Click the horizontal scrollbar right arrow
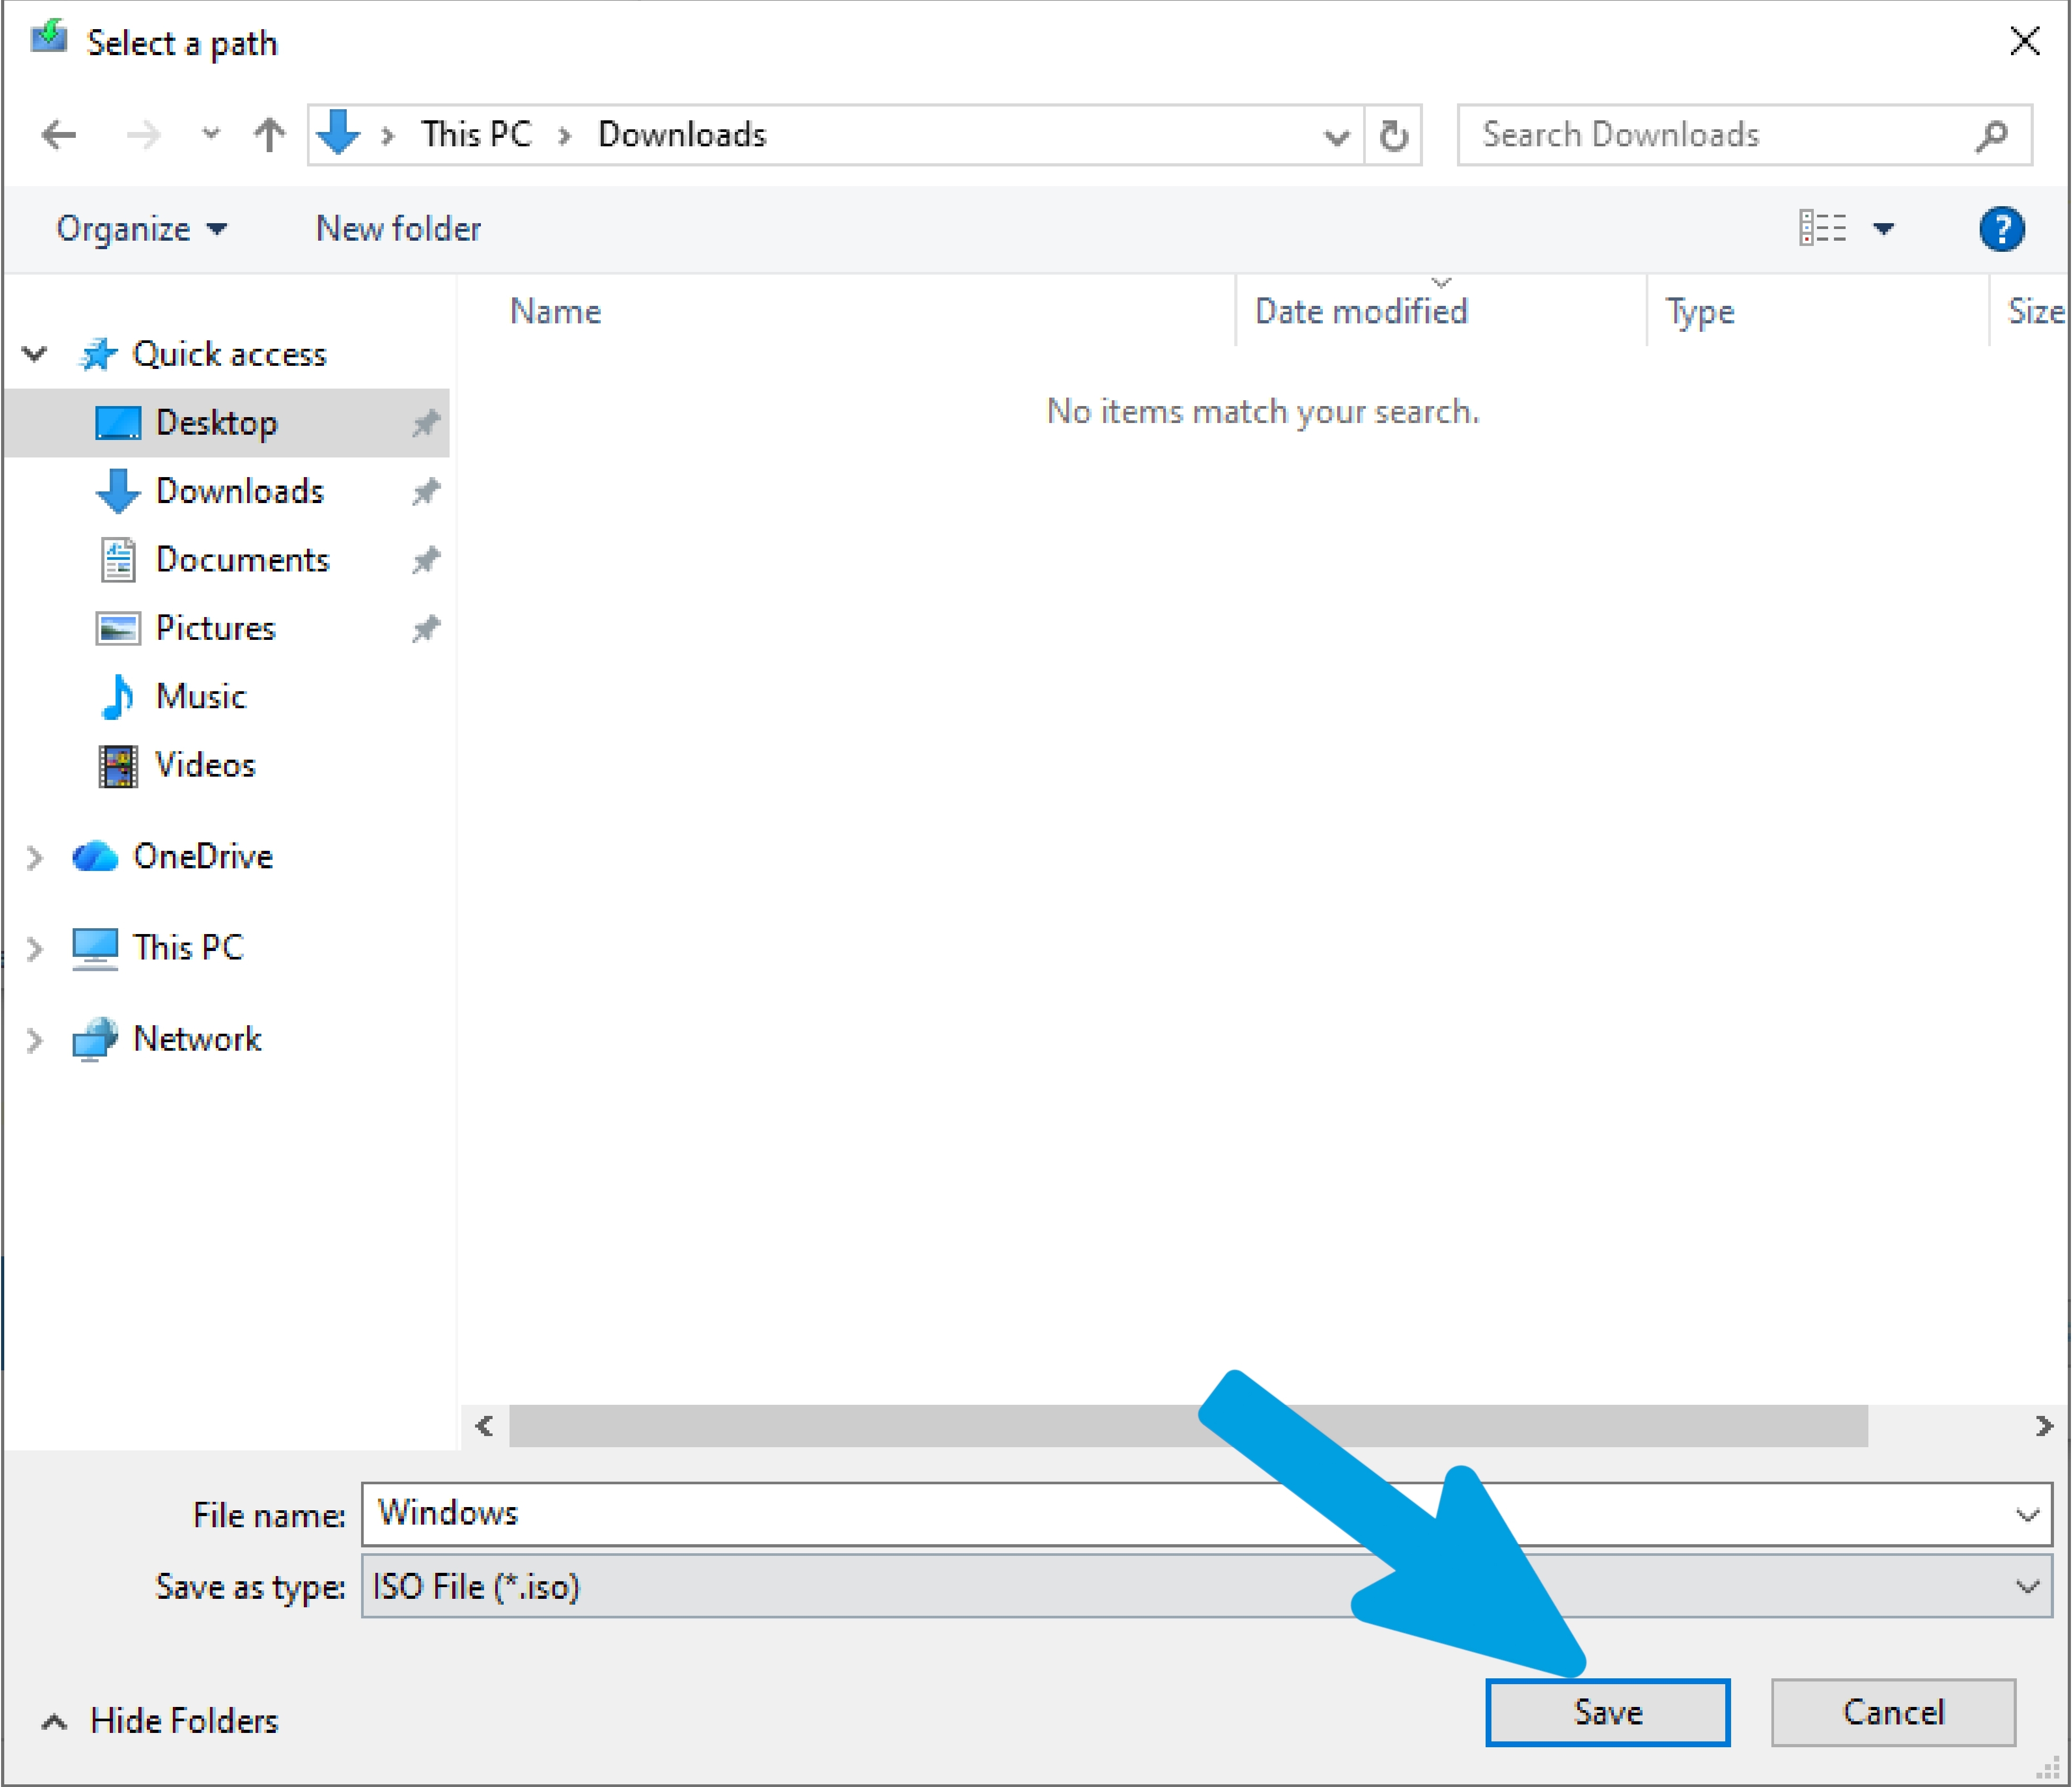 [2043, 1426]
